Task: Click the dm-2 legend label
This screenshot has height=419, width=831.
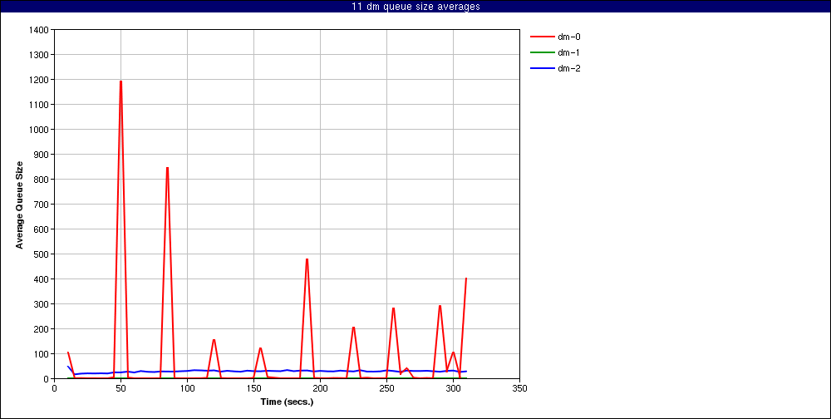Action: pos(569,68)
